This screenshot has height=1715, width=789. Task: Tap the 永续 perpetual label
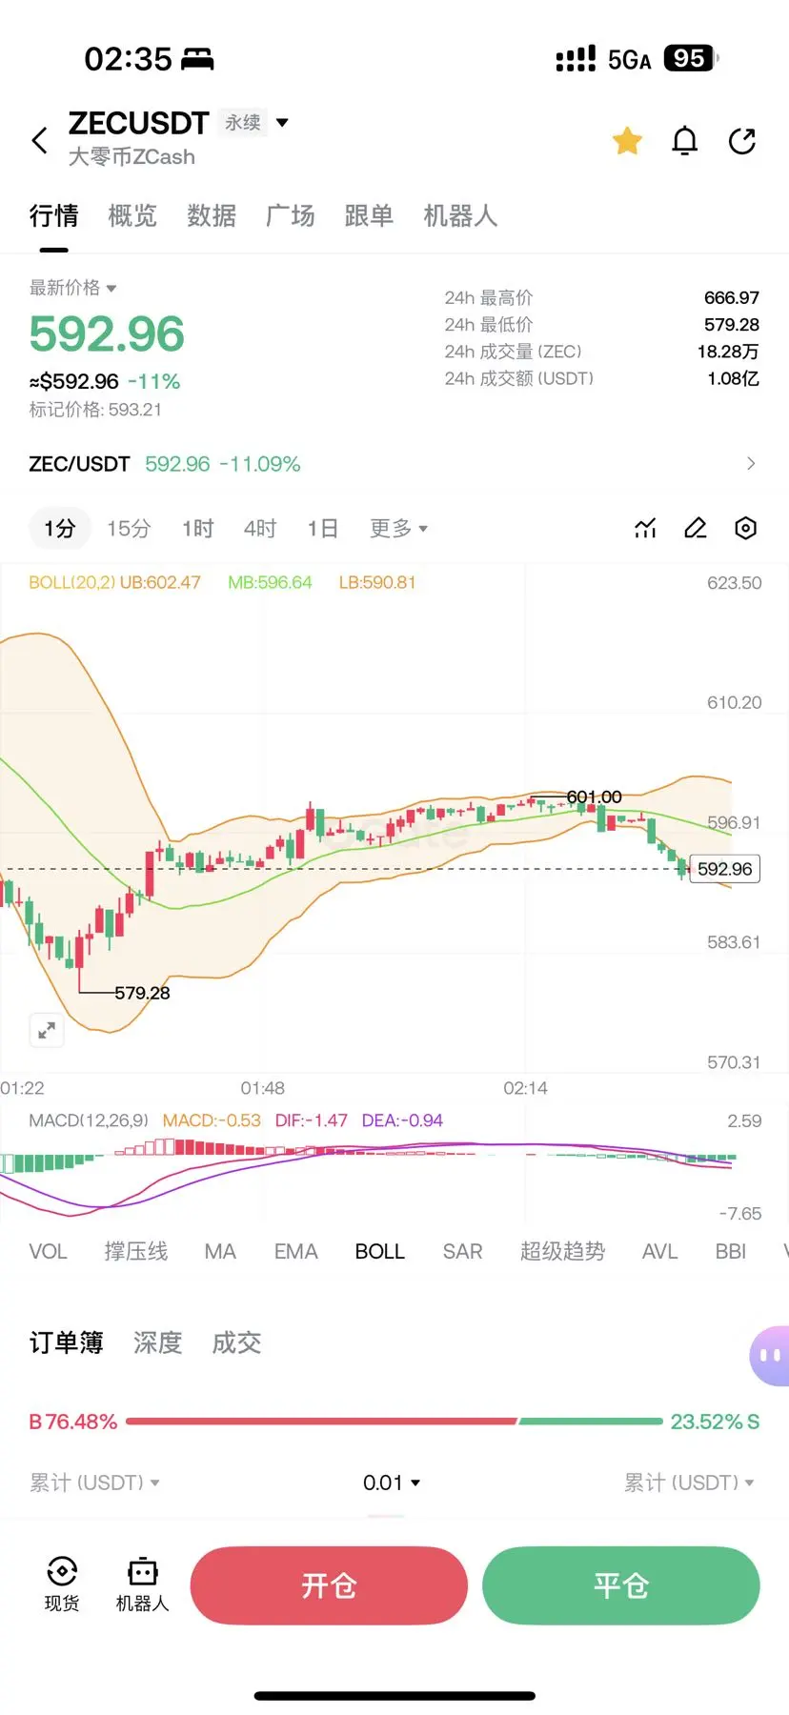[x=243, y=123]
